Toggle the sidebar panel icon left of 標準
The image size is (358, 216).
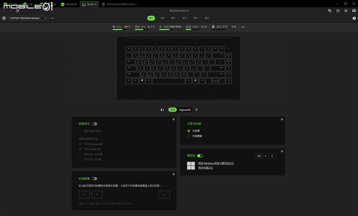pyautogui.click(x=162, y=110)
